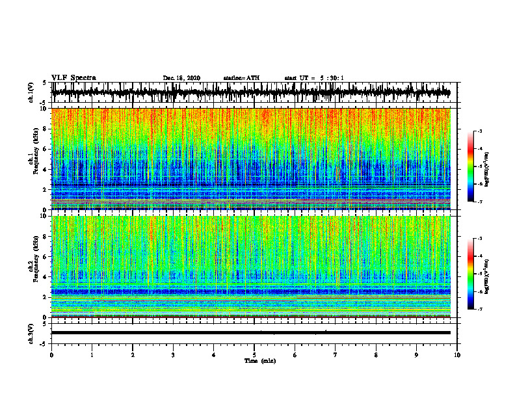Click the ch.2 spectrogram at 5 minutes
Image resolution: width=515 pixels, height=398 pixels.
254,267
